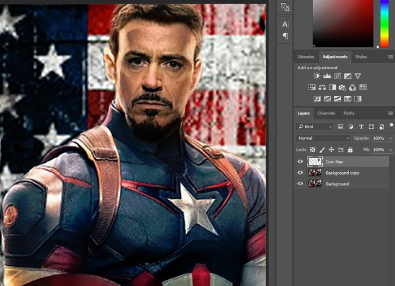Open the Normal blend mode dropdown
Image resolution: width=395 pixels, height=286 pixels.
(x=323, y=138)
